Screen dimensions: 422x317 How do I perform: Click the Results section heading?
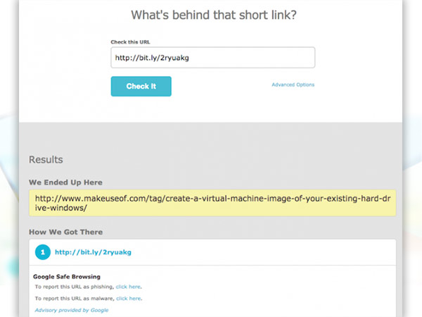click(46, 160)
